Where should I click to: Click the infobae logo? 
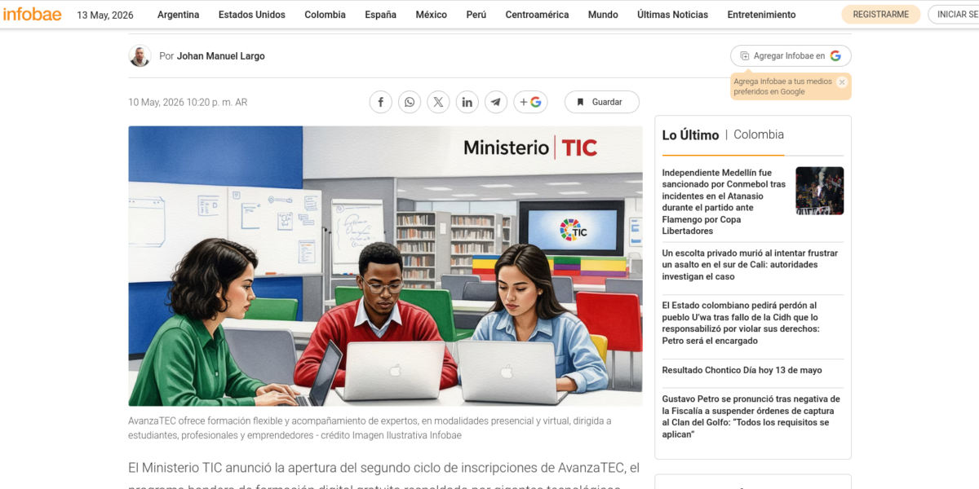pos(33,14)
